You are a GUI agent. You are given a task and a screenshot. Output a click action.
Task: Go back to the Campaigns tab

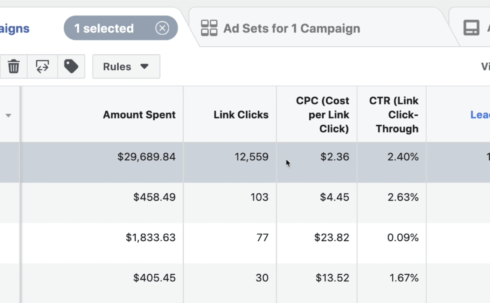pyautogui.click(x=14, y=28)
